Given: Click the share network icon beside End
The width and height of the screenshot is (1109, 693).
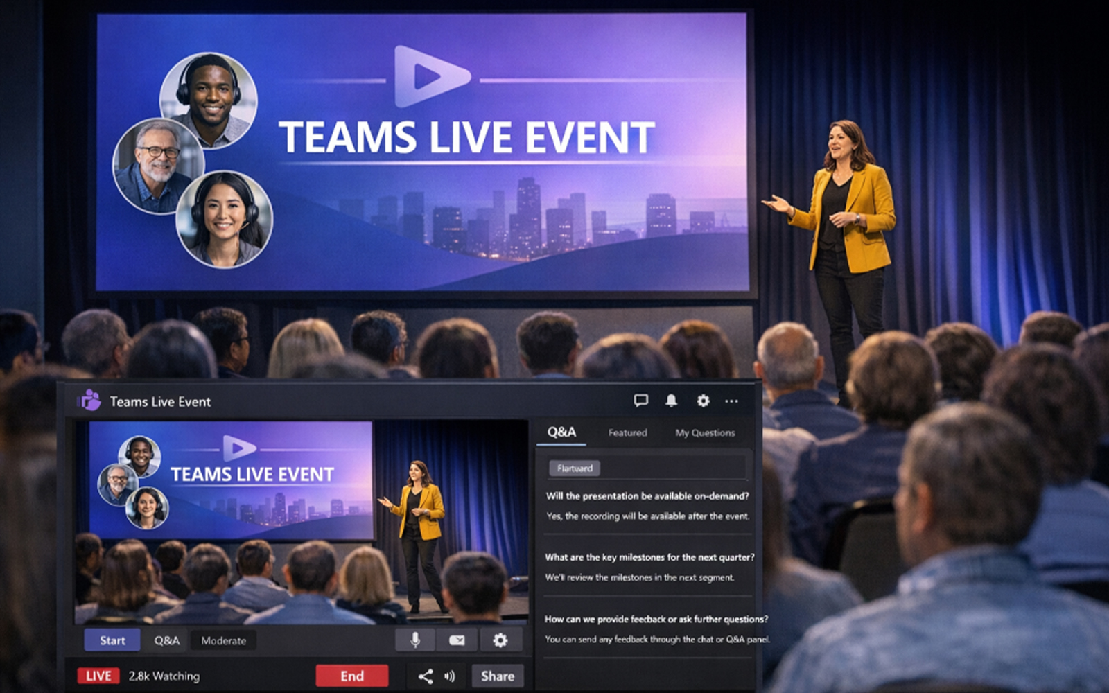Looking at the screenshot, I should point(426,676).
